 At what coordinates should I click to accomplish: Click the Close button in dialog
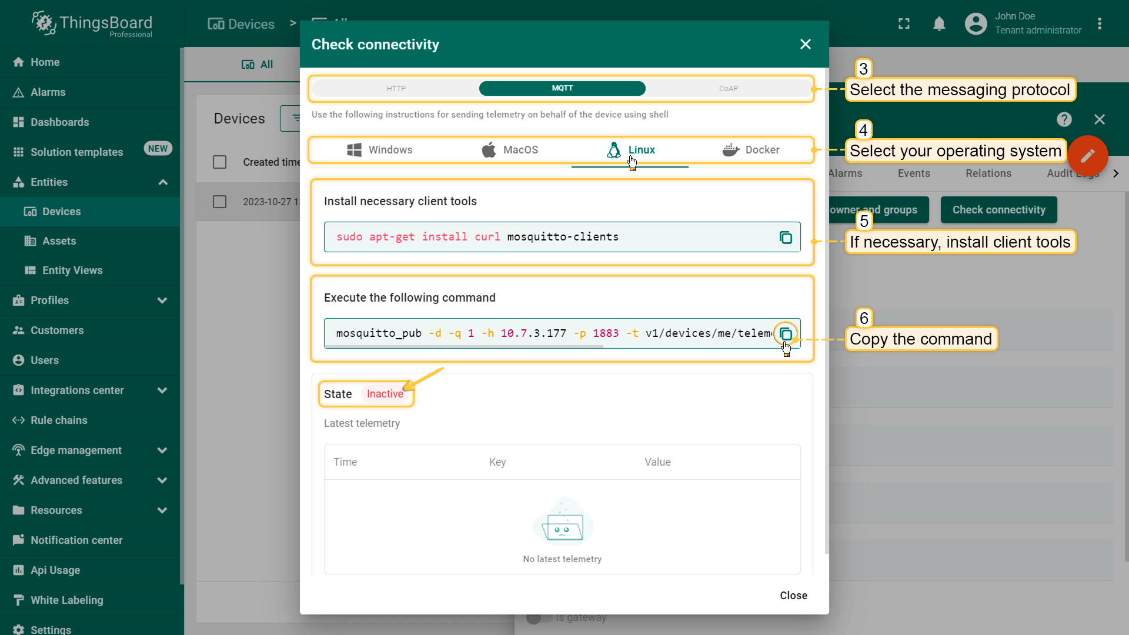[x=793, y=596]
